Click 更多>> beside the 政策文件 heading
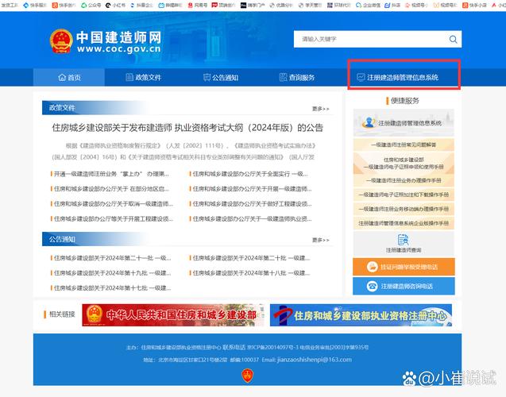The height and width of the screenshot is (397, 506). (x=320, y=109)
